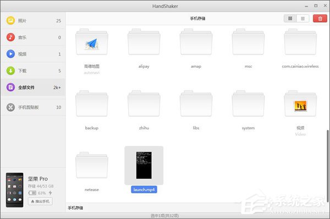330x219 pixels.
Task: Click the phone preview image
Action: tap(14, 190)
